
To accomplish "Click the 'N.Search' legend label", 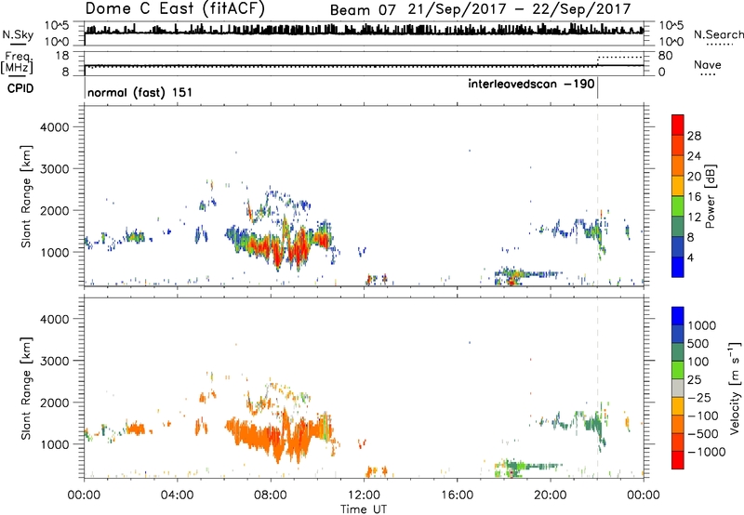I will tap(718, 34).
